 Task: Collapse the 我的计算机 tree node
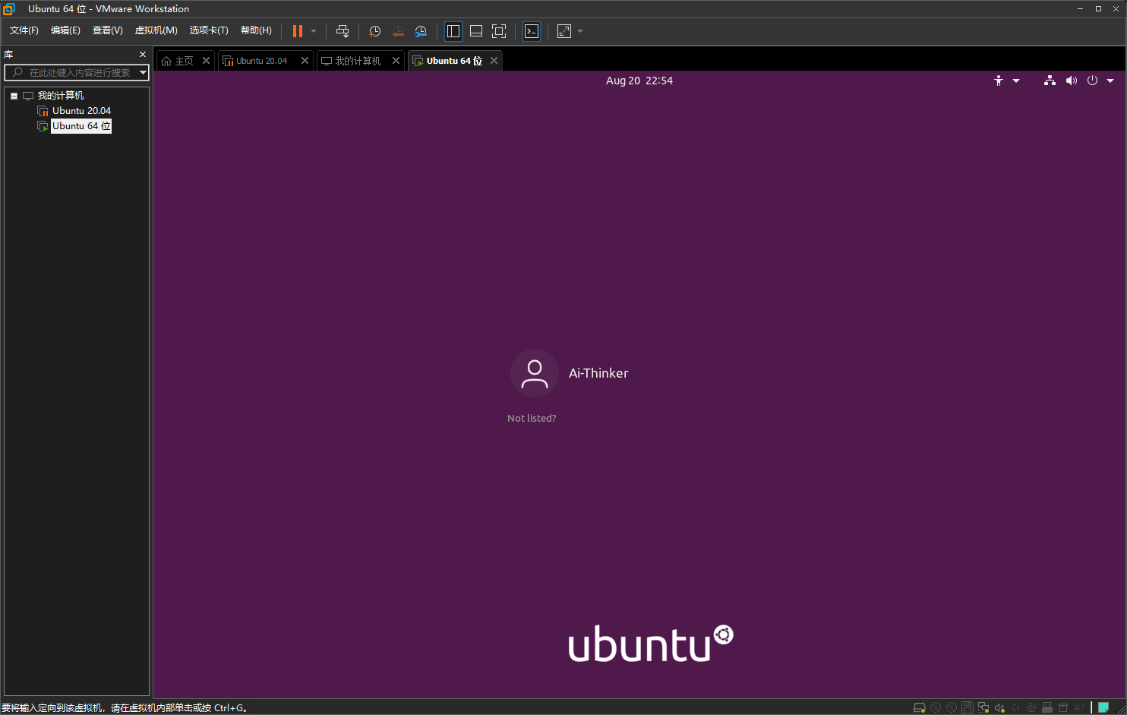[x=14, y=96]
